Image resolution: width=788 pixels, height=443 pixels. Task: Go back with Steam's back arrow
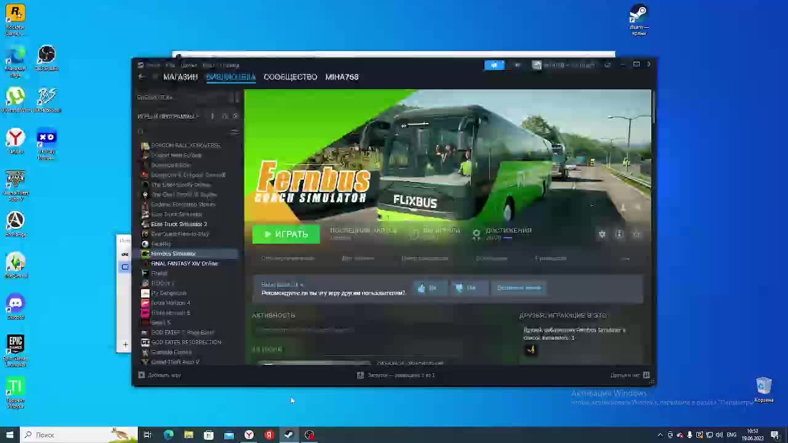pos(141,77)
